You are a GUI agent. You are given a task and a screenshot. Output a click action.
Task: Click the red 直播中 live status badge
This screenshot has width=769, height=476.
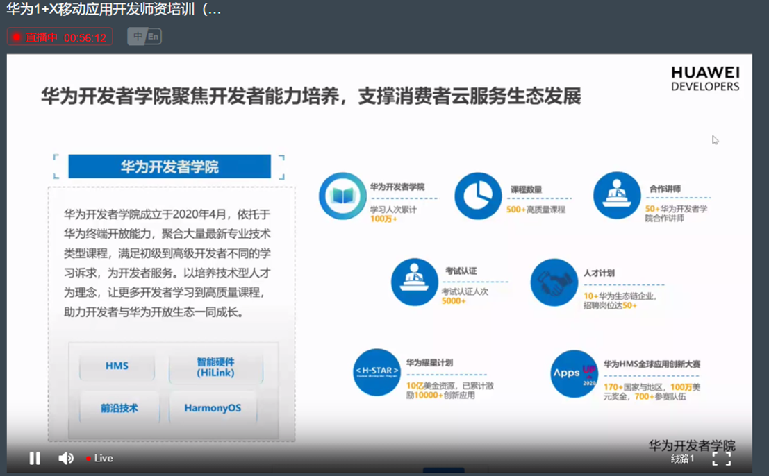pos(60,37)
